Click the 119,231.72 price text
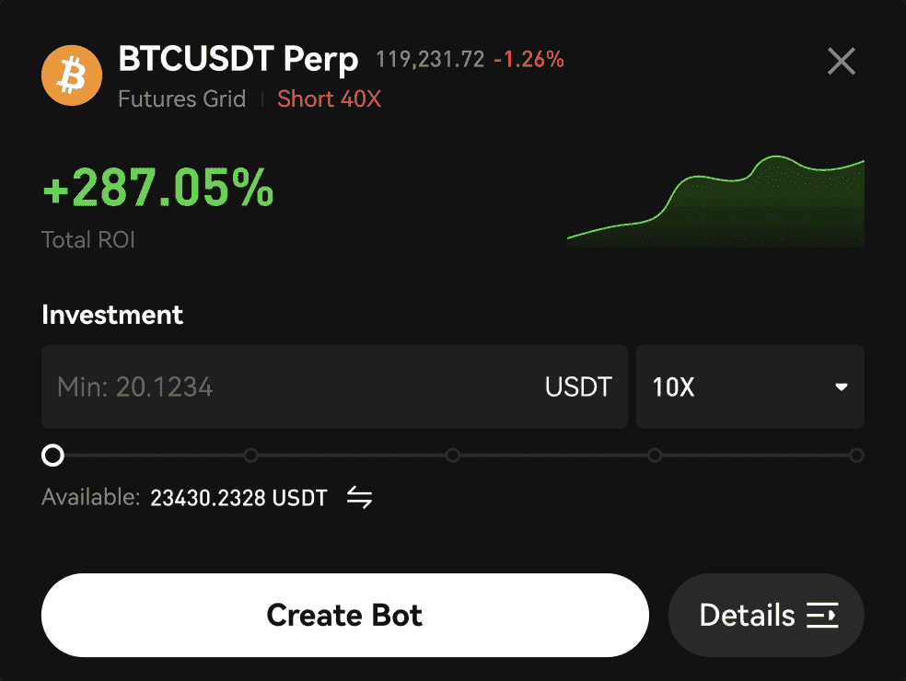 (430, 60)
